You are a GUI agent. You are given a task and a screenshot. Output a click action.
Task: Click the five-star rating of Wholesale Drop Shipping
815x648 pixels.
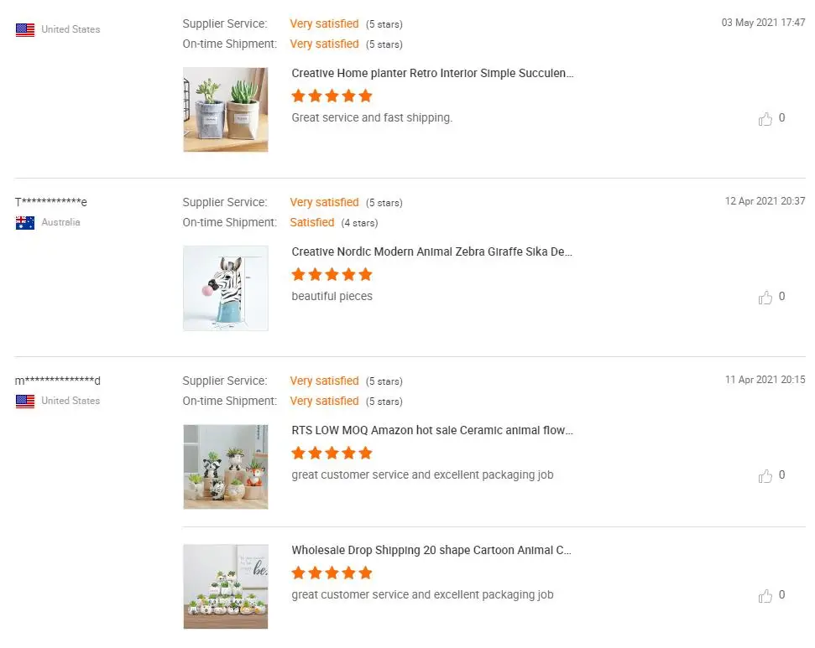332,573
